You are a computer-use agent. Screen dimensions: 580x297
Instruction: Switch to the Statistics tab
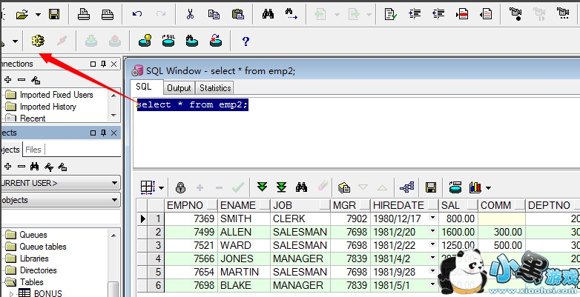215,88
